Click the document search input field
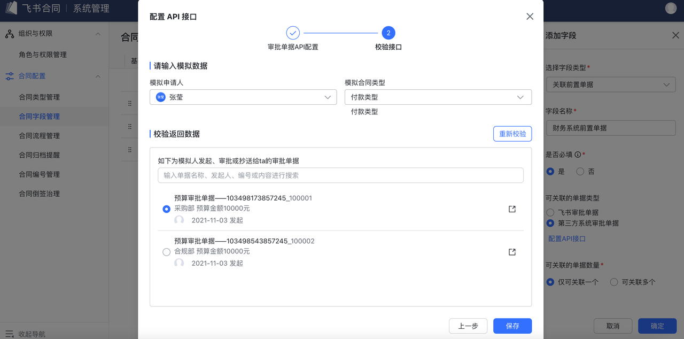 coord(340,175)
